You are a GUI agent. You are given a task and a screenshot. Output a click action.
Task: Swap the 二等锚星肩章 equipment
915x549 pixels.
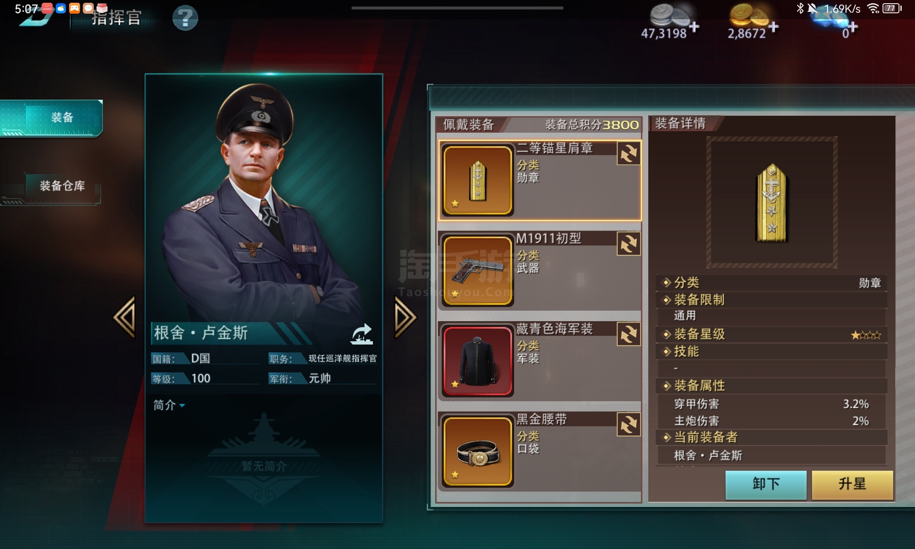coord(629,153)
